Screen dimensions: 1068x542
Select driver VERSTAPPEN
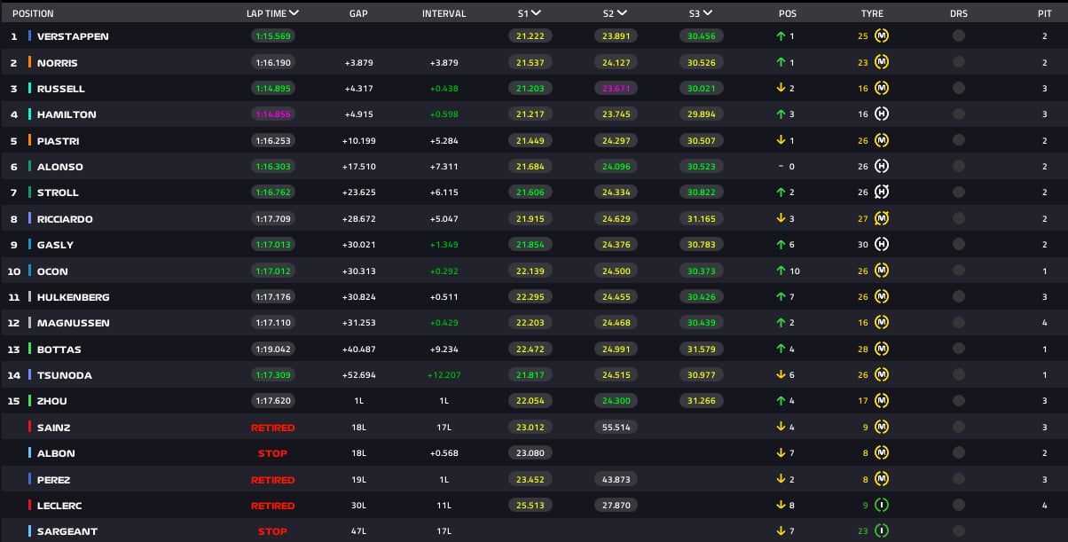(73, 36)
